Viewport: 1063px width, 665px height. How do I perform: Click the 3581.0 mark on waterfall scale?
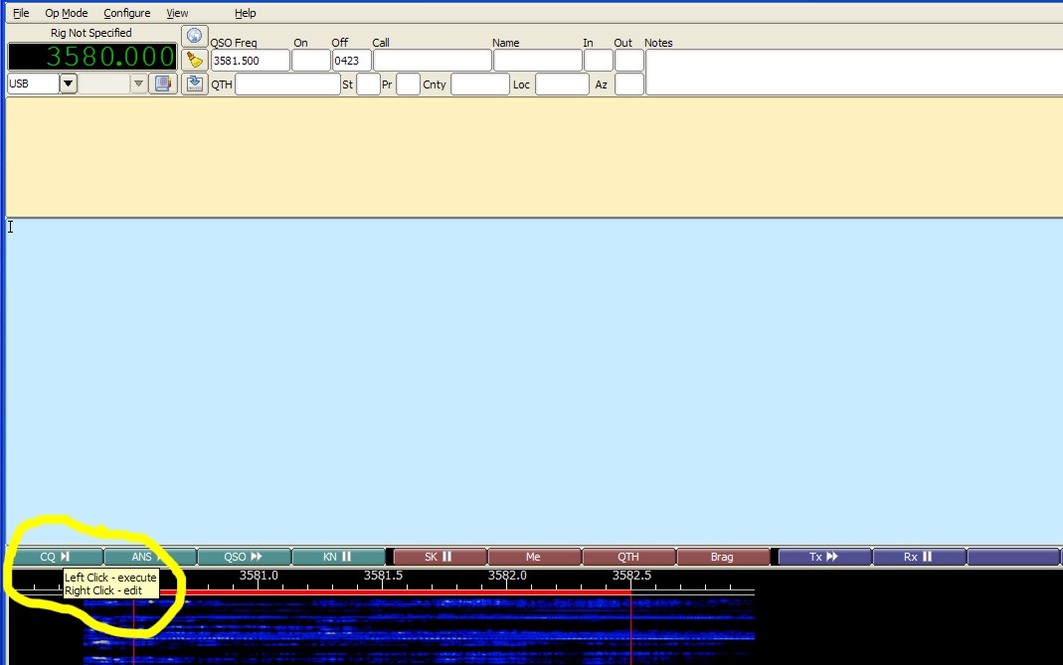259,576
